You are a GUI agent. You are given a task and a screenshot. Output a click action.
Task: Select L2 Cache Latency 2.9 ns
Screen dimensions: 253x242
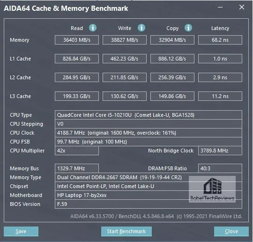coord(220,77)
